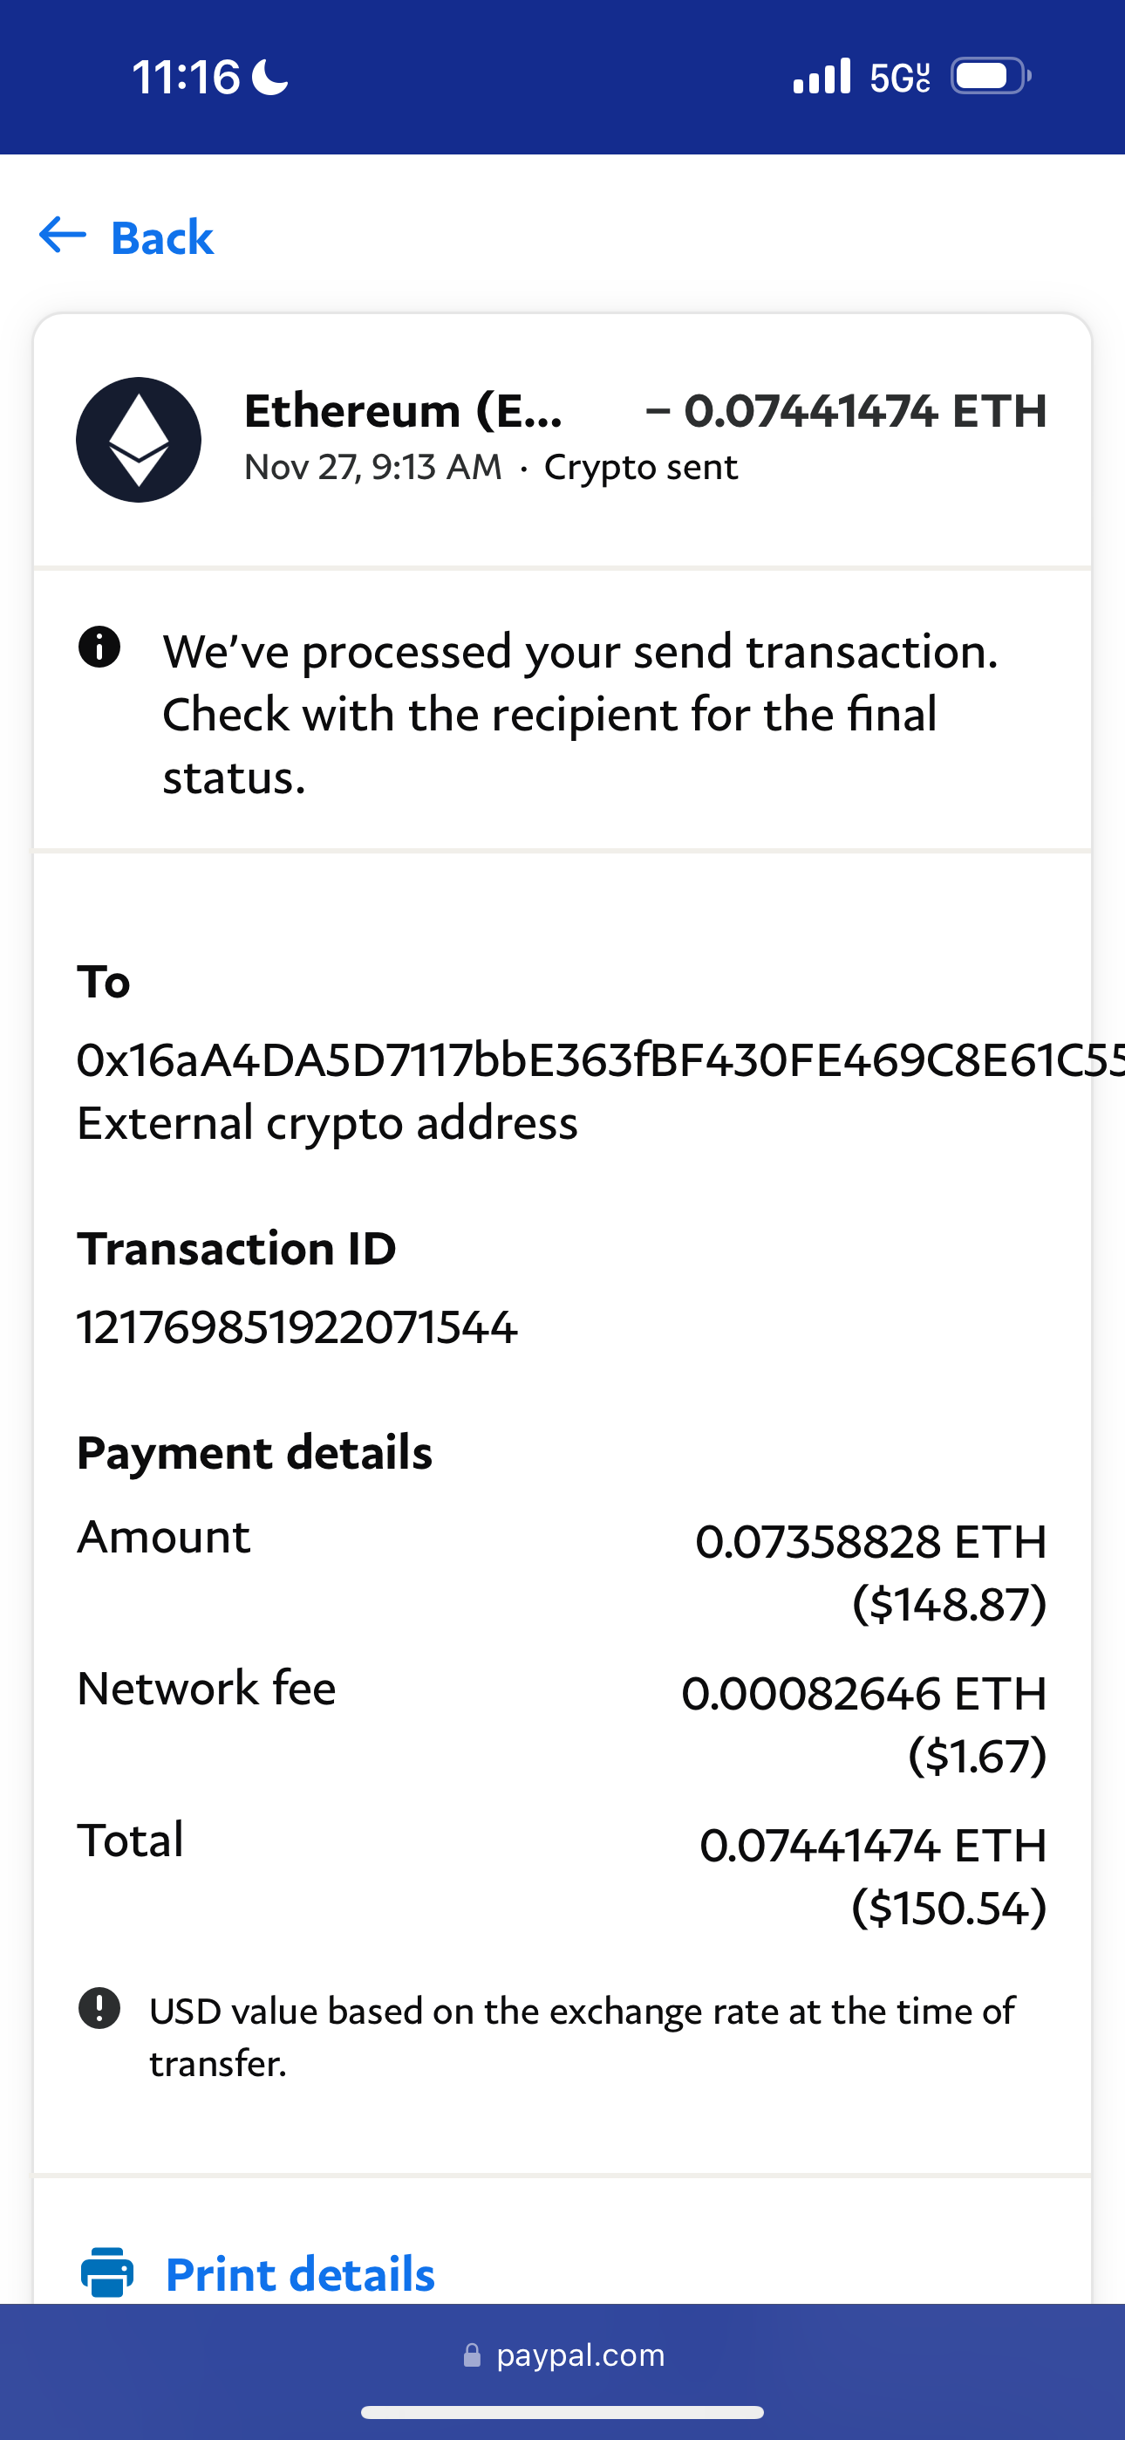
Task: Tap the lock icon in address bar
Action: [472, 2355]
